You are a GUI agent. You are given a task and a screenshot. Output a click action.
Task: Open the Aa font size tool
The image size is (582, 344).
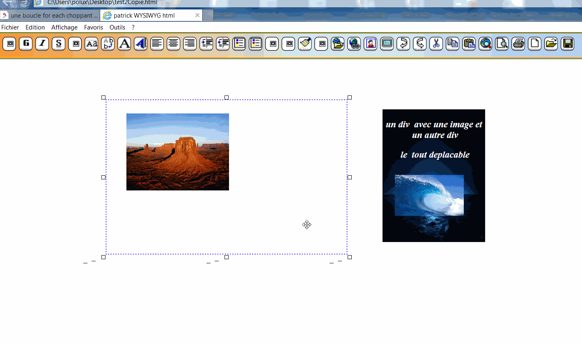tap(92, 43)
